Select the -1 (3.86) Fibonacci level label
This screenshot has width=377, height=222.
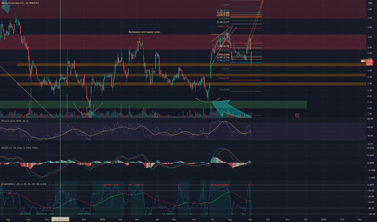[225, 5]
